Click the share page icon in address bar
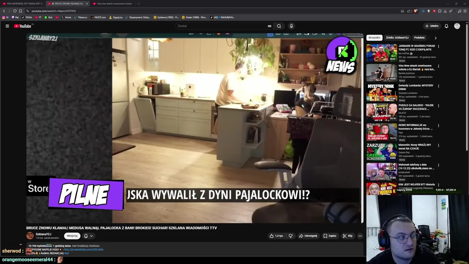 [x=408, y=11]
